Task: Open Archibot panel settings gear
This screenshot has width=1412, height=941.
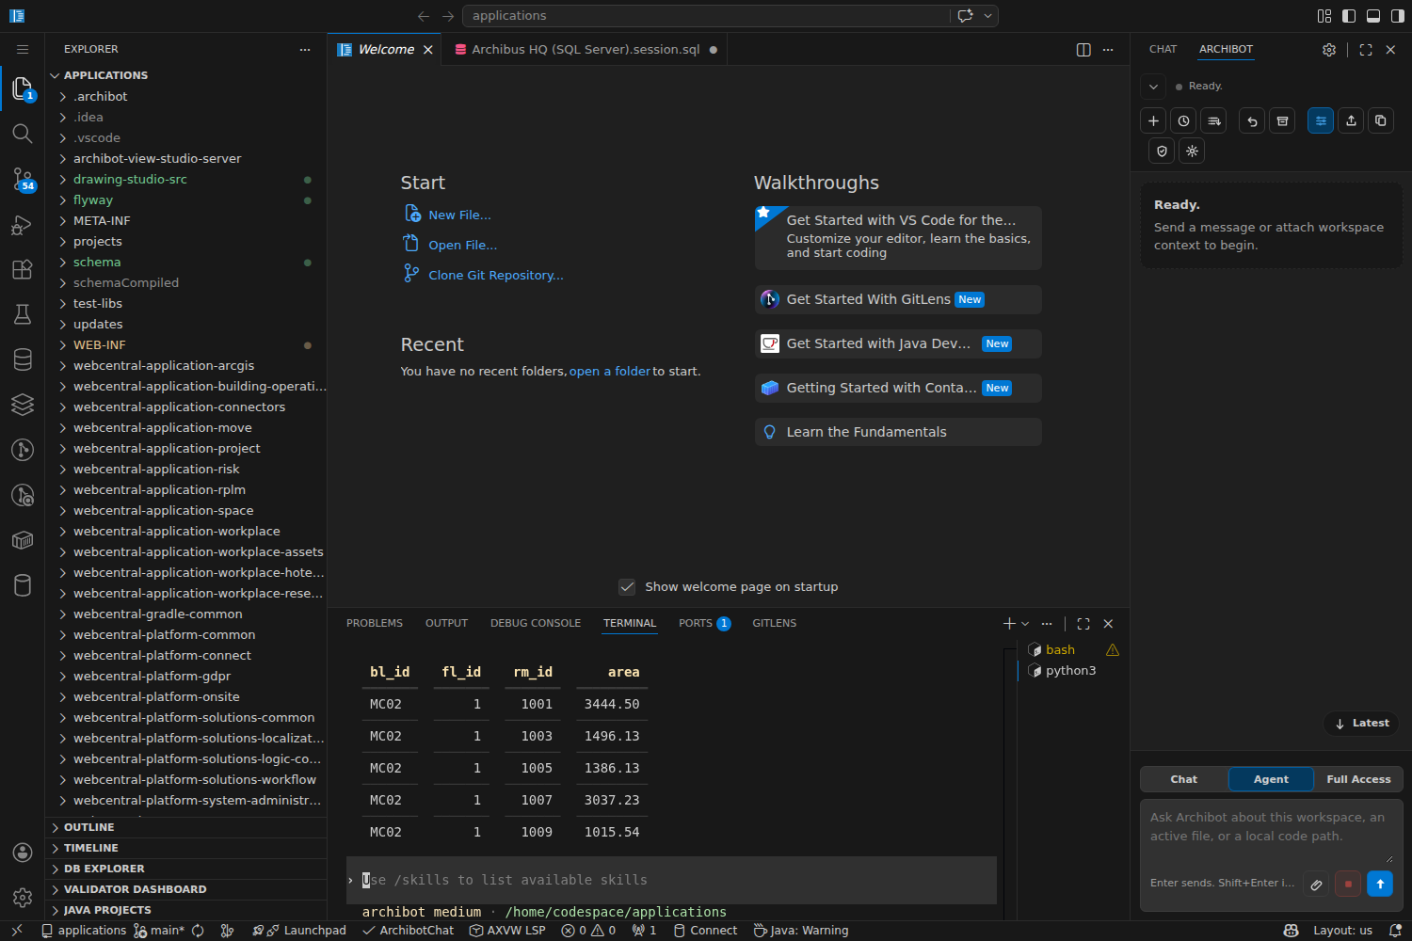Action: [1329, 50]
